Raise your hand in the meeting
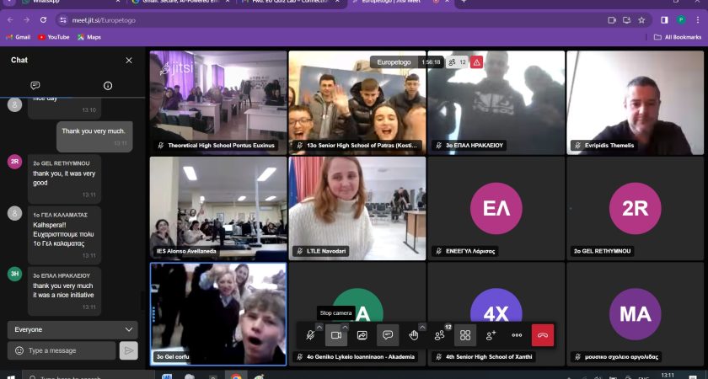Viewport: 708px width, 379px height. (x=414, y=335)
